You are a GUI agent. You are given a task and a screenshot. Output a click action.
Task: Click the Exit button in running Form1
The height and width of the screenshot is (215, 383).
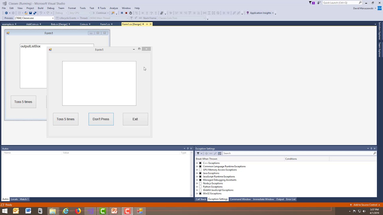[x=135, y=119]
